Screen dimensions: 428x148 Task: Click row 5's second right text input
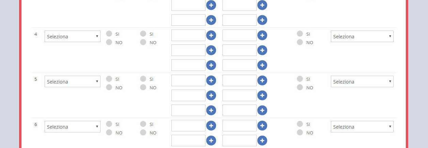pyautogui.click(x=239, y=95)
